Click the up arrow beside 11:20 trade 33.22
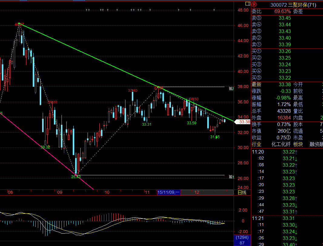The height and width of the screenshot is (246, 323). (x=296, y=152)
